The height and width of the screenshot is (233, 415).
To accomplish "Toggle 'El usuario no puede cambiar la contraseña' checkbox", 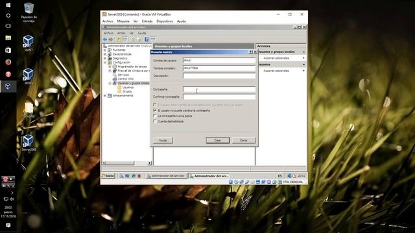I will click(x=155, y=110).
